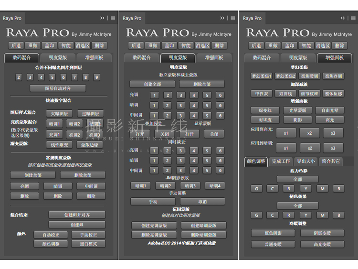Image resolution: width=358 pixels, height=269 pixels.
Task: Click the 绿变红 button
Action: (x=265, y=110)
